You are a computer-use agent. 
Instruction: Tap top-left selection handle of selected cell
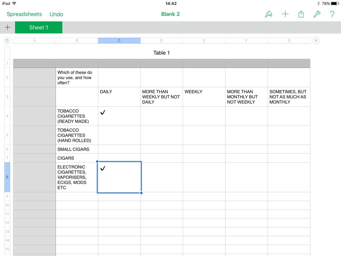coord(97,162)
